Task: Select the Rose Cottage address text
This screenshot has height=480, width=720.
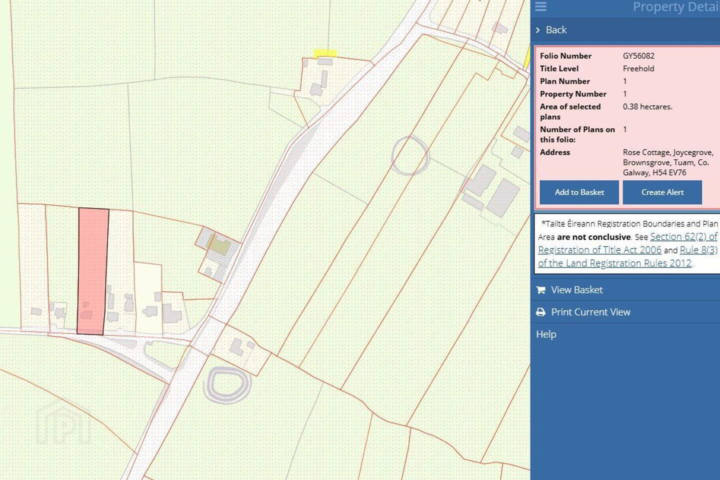Action: pos(668,162)
